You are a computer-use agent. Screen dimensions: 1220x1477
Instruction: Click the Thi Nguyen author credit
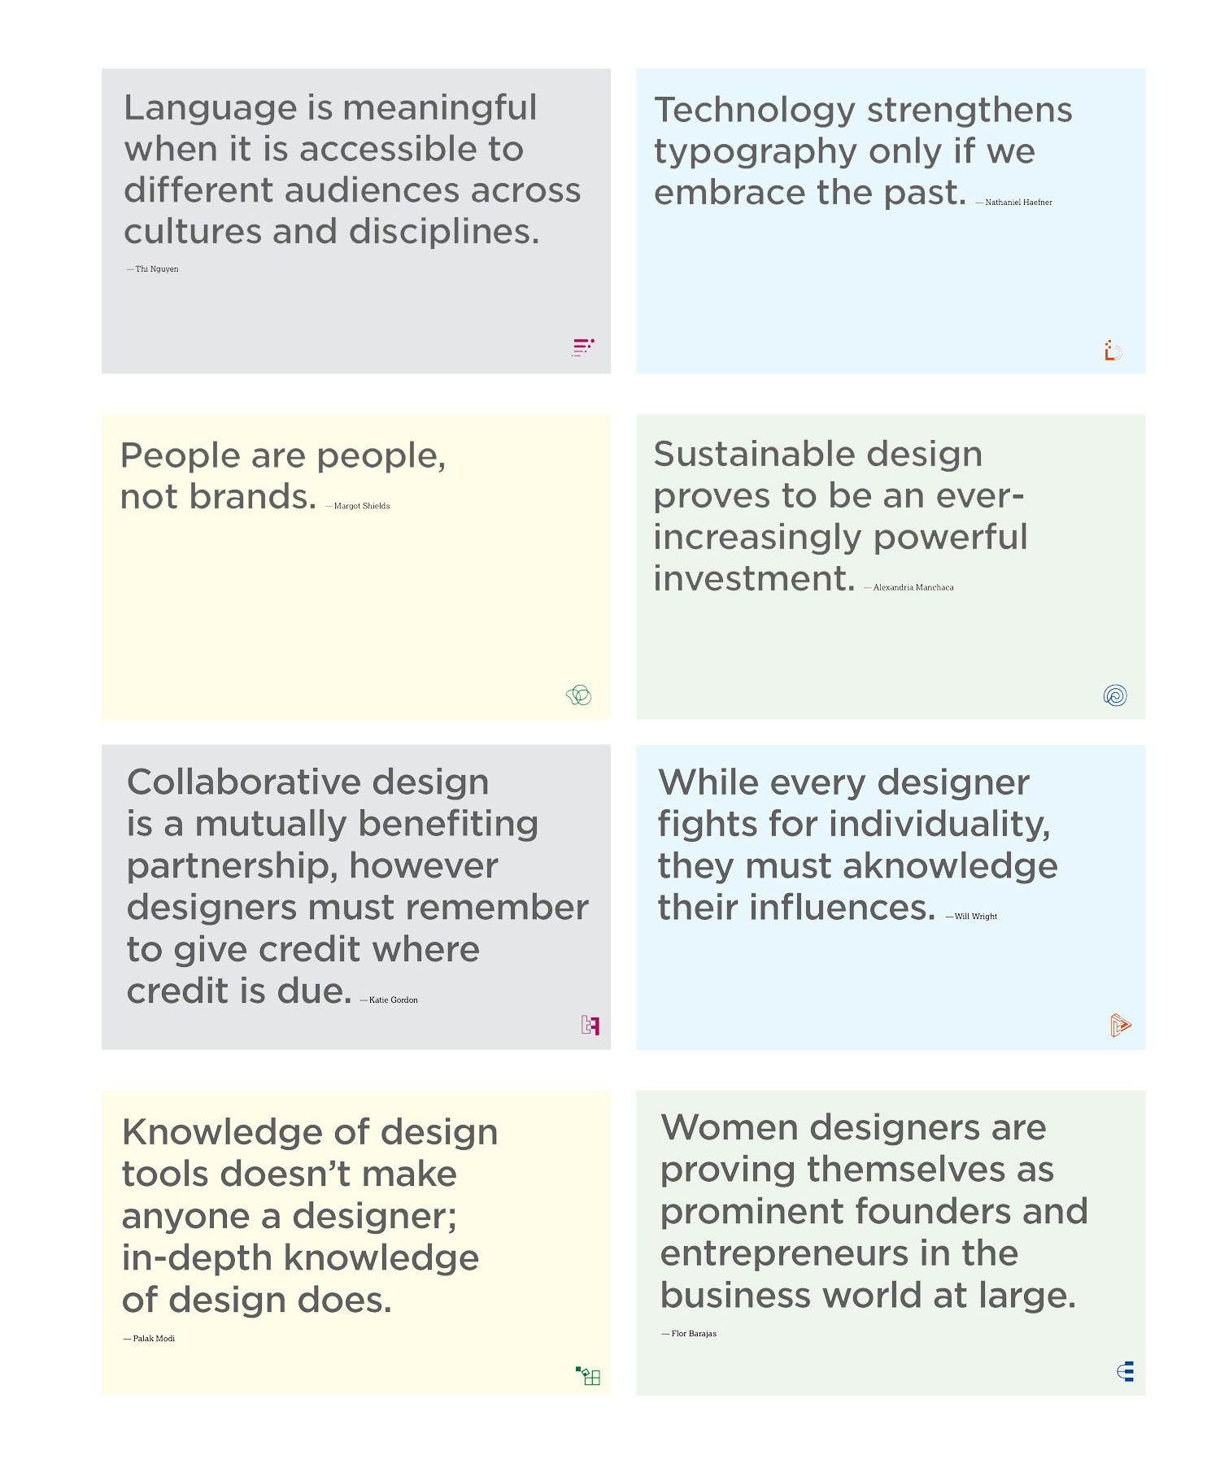tap(153, 268)
